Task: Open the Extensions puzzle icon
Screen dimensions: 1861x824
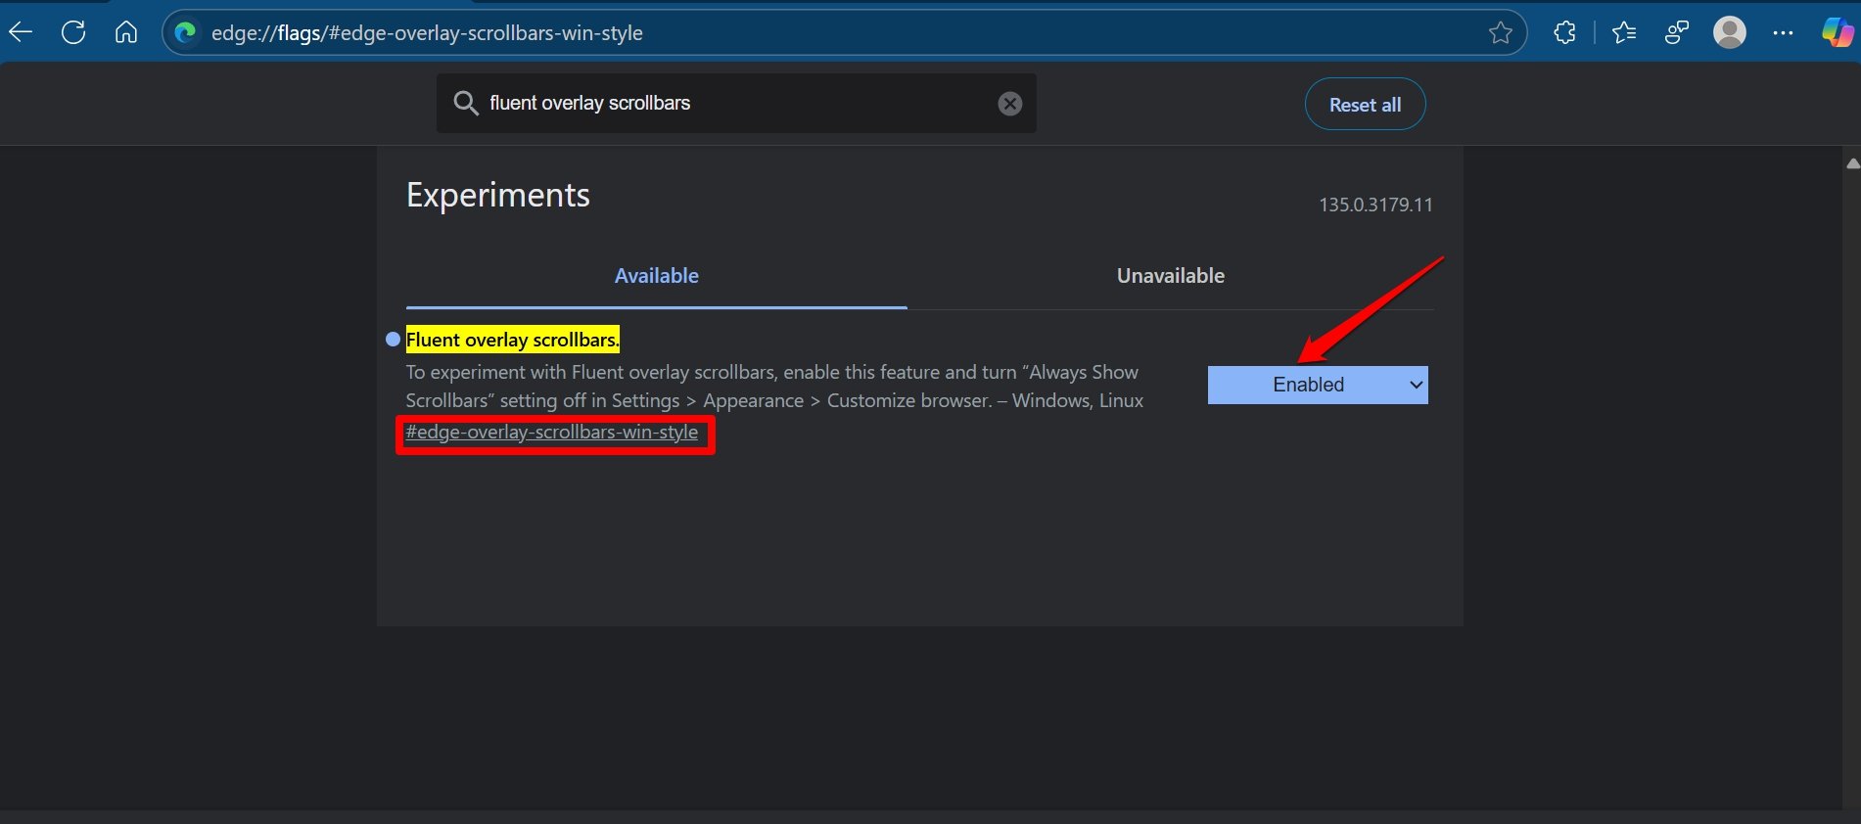Action: (1564, 33)
